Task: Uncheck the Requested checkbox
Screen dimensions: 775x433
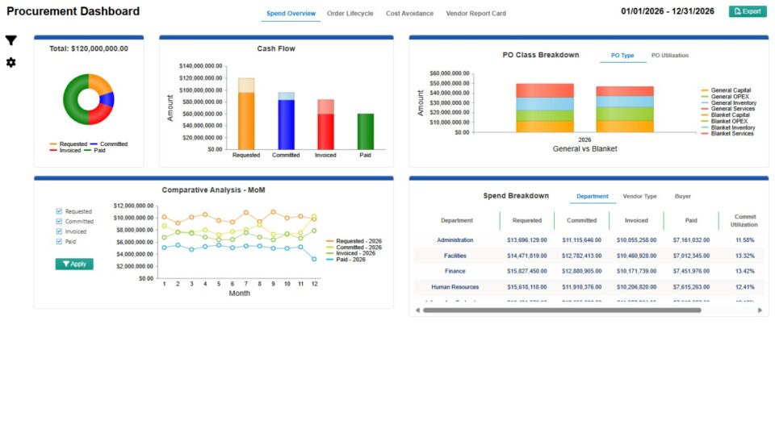Action: [x=59, y=211]
